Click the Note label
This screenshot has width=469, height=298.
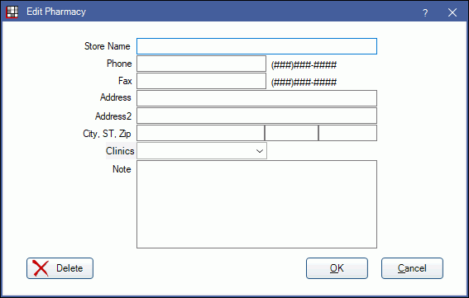tap(122, 169)
